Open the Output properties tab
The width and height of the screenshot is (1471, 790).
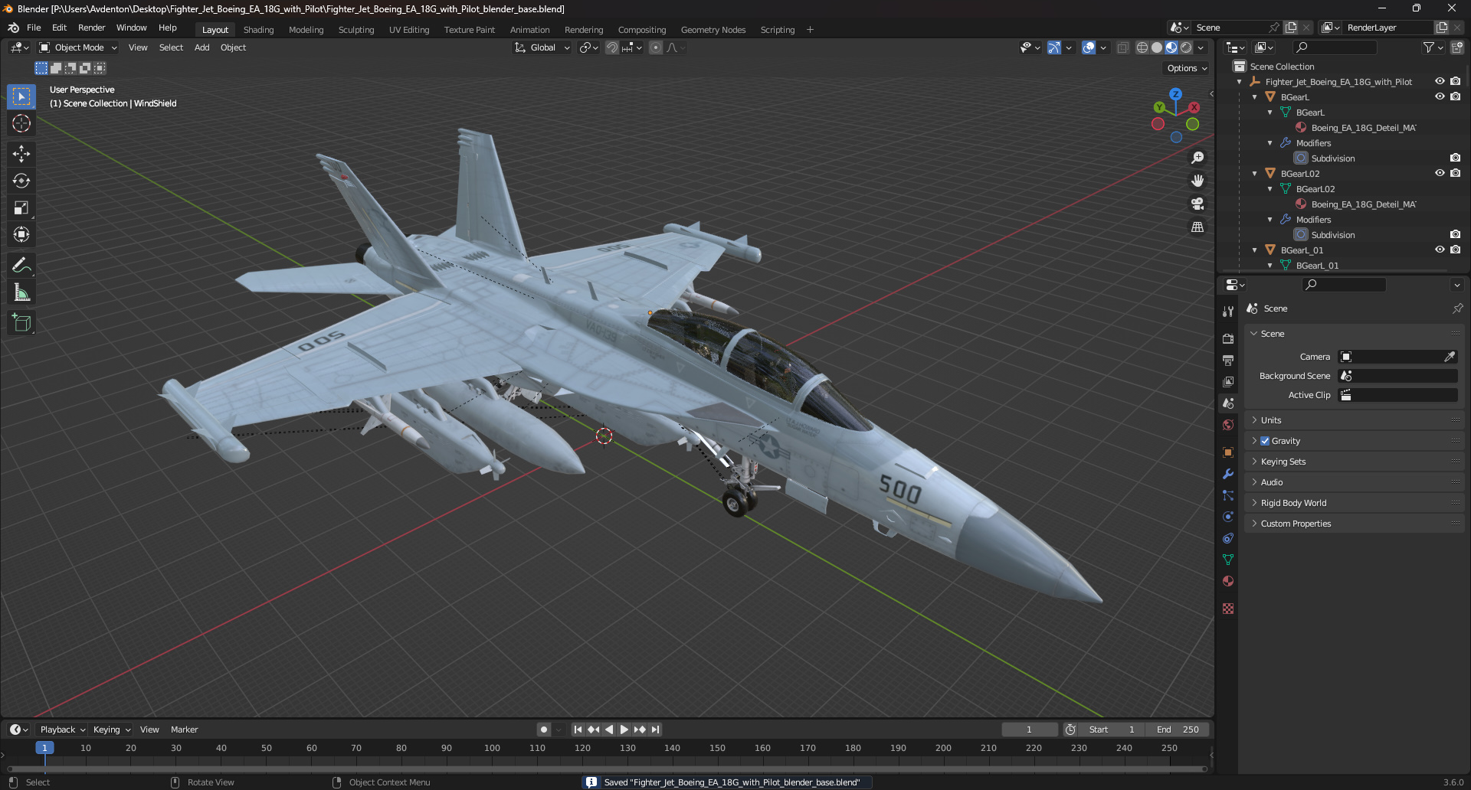(1228, 360)
